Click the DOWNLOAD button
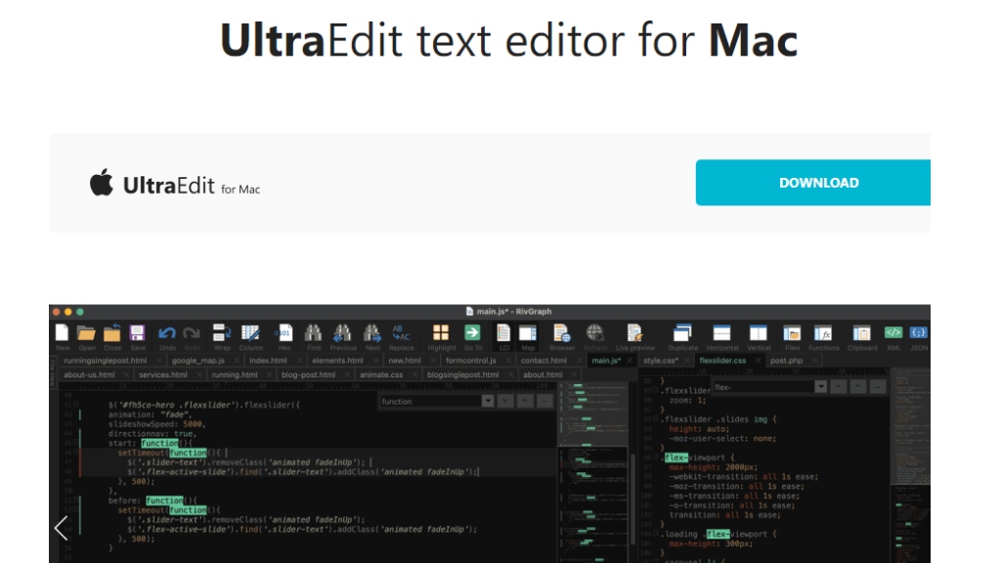 812,183
